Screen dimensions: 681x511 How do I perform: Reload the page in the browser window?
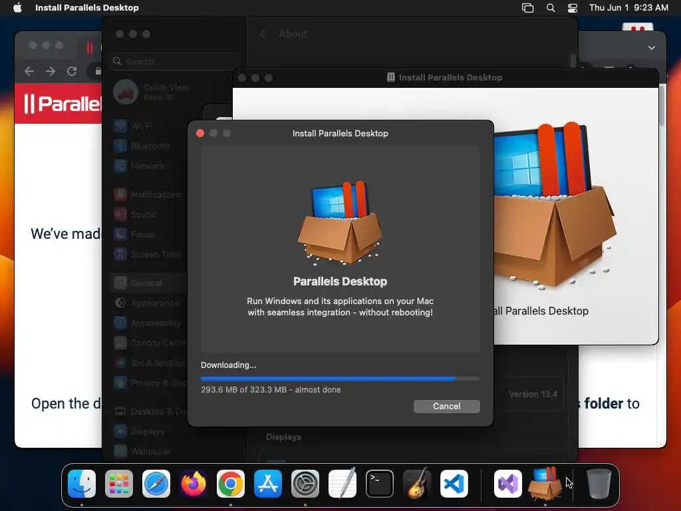[72, 71]
